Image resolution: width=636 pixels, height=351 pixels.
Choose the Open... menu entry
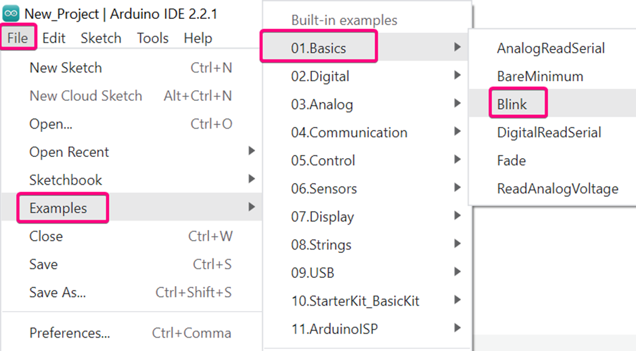point(51,124)
